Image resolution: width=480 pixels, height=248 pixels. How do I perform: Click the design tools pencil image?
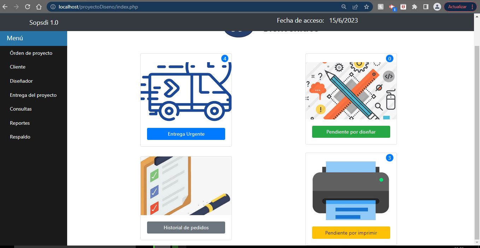point(351,91)
